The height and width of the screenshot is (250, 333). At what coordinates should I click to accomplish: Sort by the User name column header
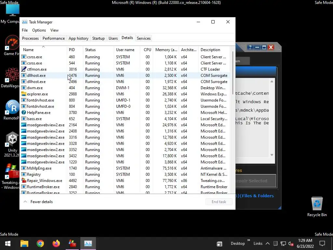point(127,50)
